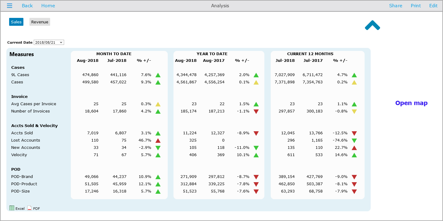Click red up arrow for Lost Accounts month-to-date

click(158, 141)
